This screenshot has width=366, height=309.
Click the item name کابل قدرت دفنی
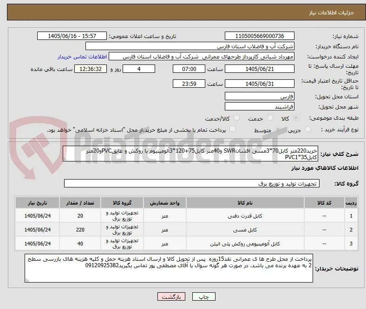[245, 216]
